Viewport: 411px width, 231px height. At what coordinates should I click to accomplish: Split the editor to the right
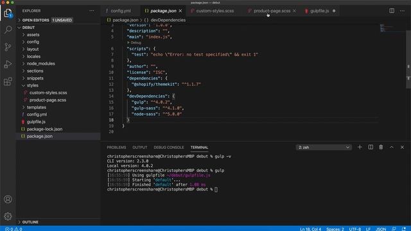click(x=392, y=11)
